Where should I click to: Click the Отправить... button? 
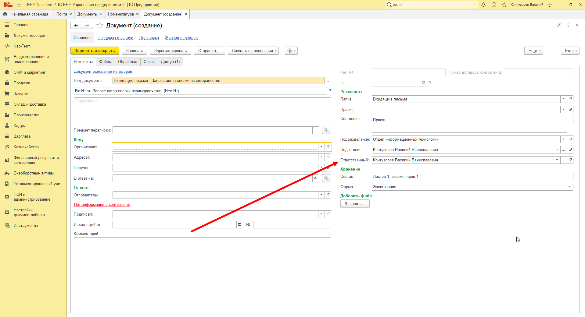pyautogui.click(x=209, y=51)
